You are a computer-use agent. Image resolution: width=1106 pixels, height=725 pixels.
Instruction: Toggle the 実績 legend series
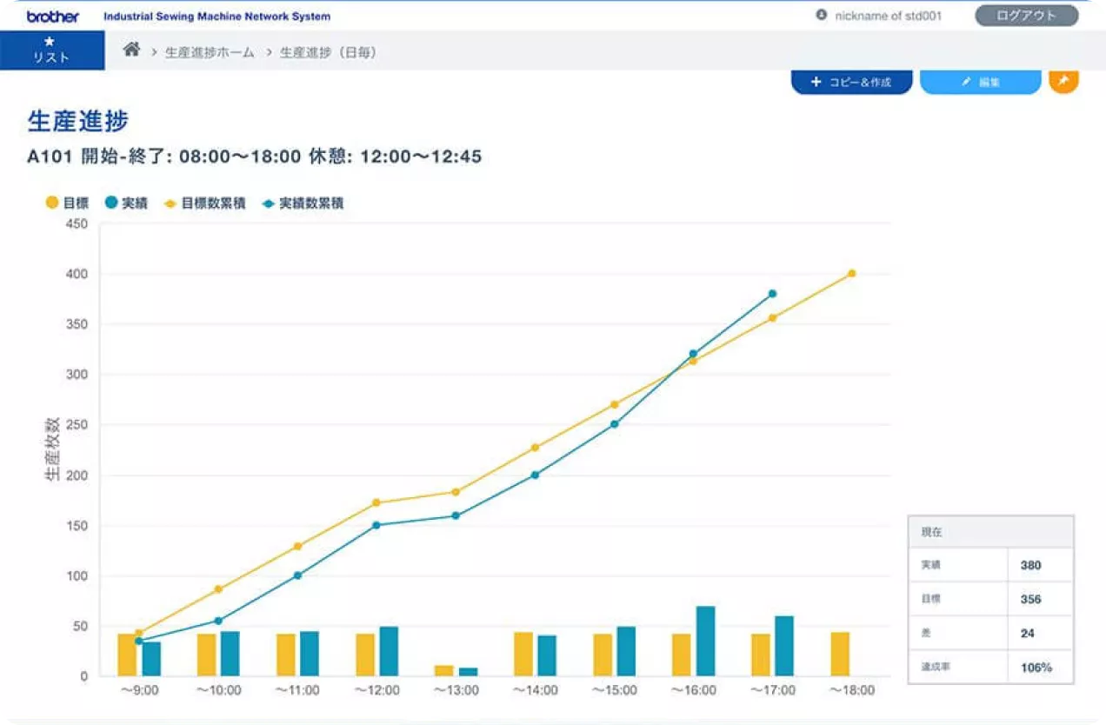point(126,203)
